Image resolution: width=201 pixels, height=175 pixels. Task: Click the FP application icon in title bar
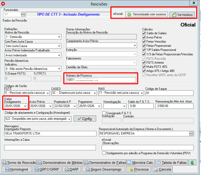(3, 4)
